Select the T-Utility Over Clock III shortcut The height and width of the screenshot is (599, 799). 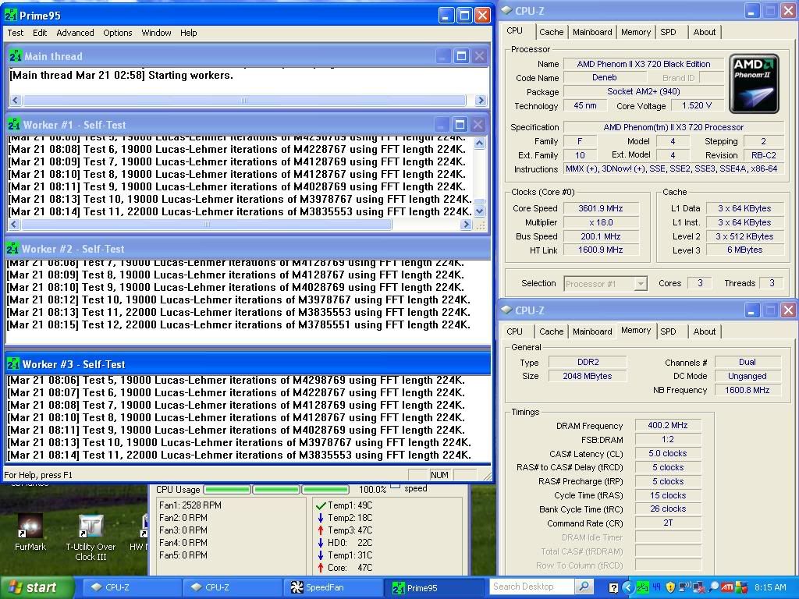(x=91, y=538)
